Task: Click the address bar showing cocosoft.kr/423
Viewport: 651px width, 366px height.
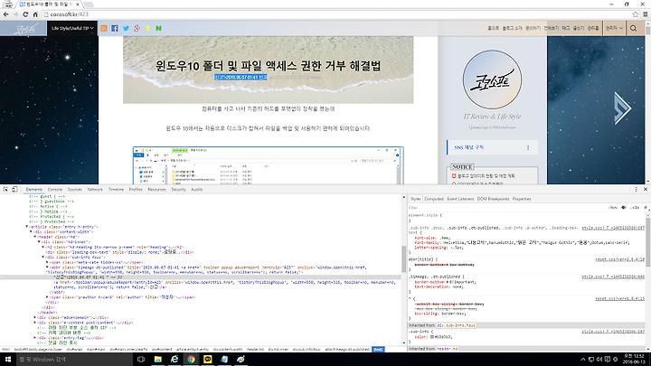Action: coord(336,14)
